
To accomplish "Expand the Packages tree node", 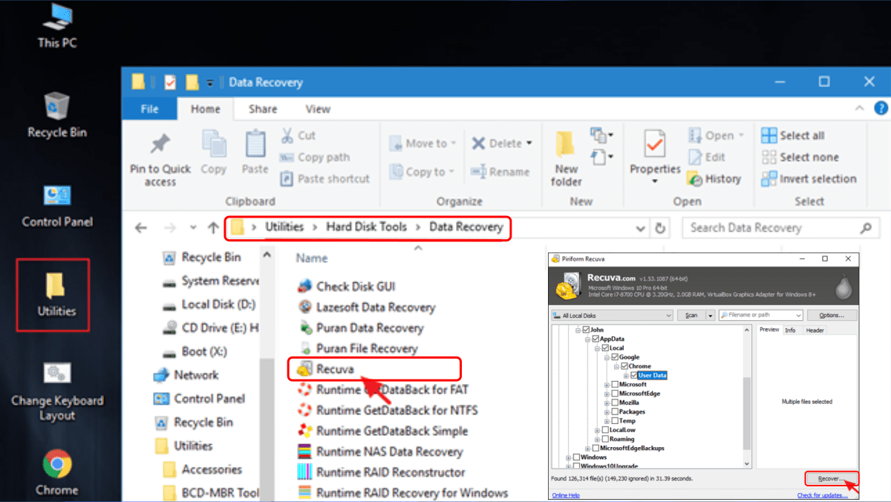I will click(607, 411).
